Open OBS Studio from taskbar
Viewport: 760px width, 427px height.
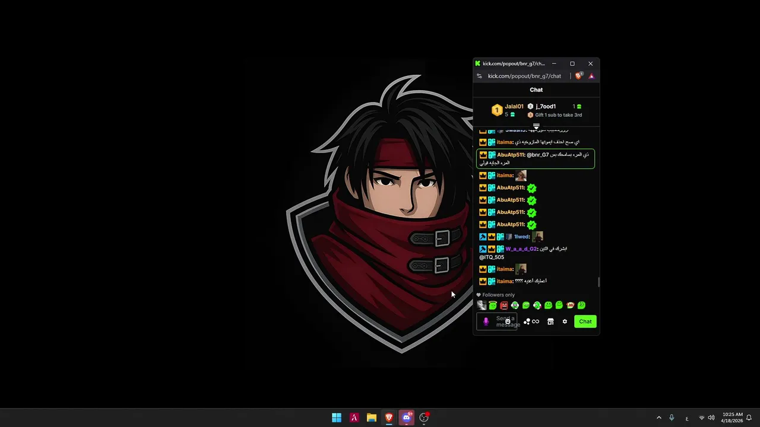pyautogui.click(x=424, y=418)
